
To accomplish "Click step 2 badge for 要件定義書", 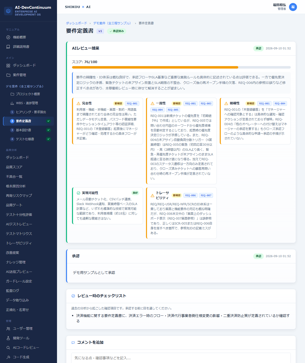I will [12, 121].
